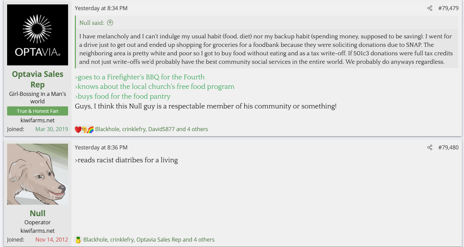Click the medal reaction icon on Null's post

pos(78,240)
